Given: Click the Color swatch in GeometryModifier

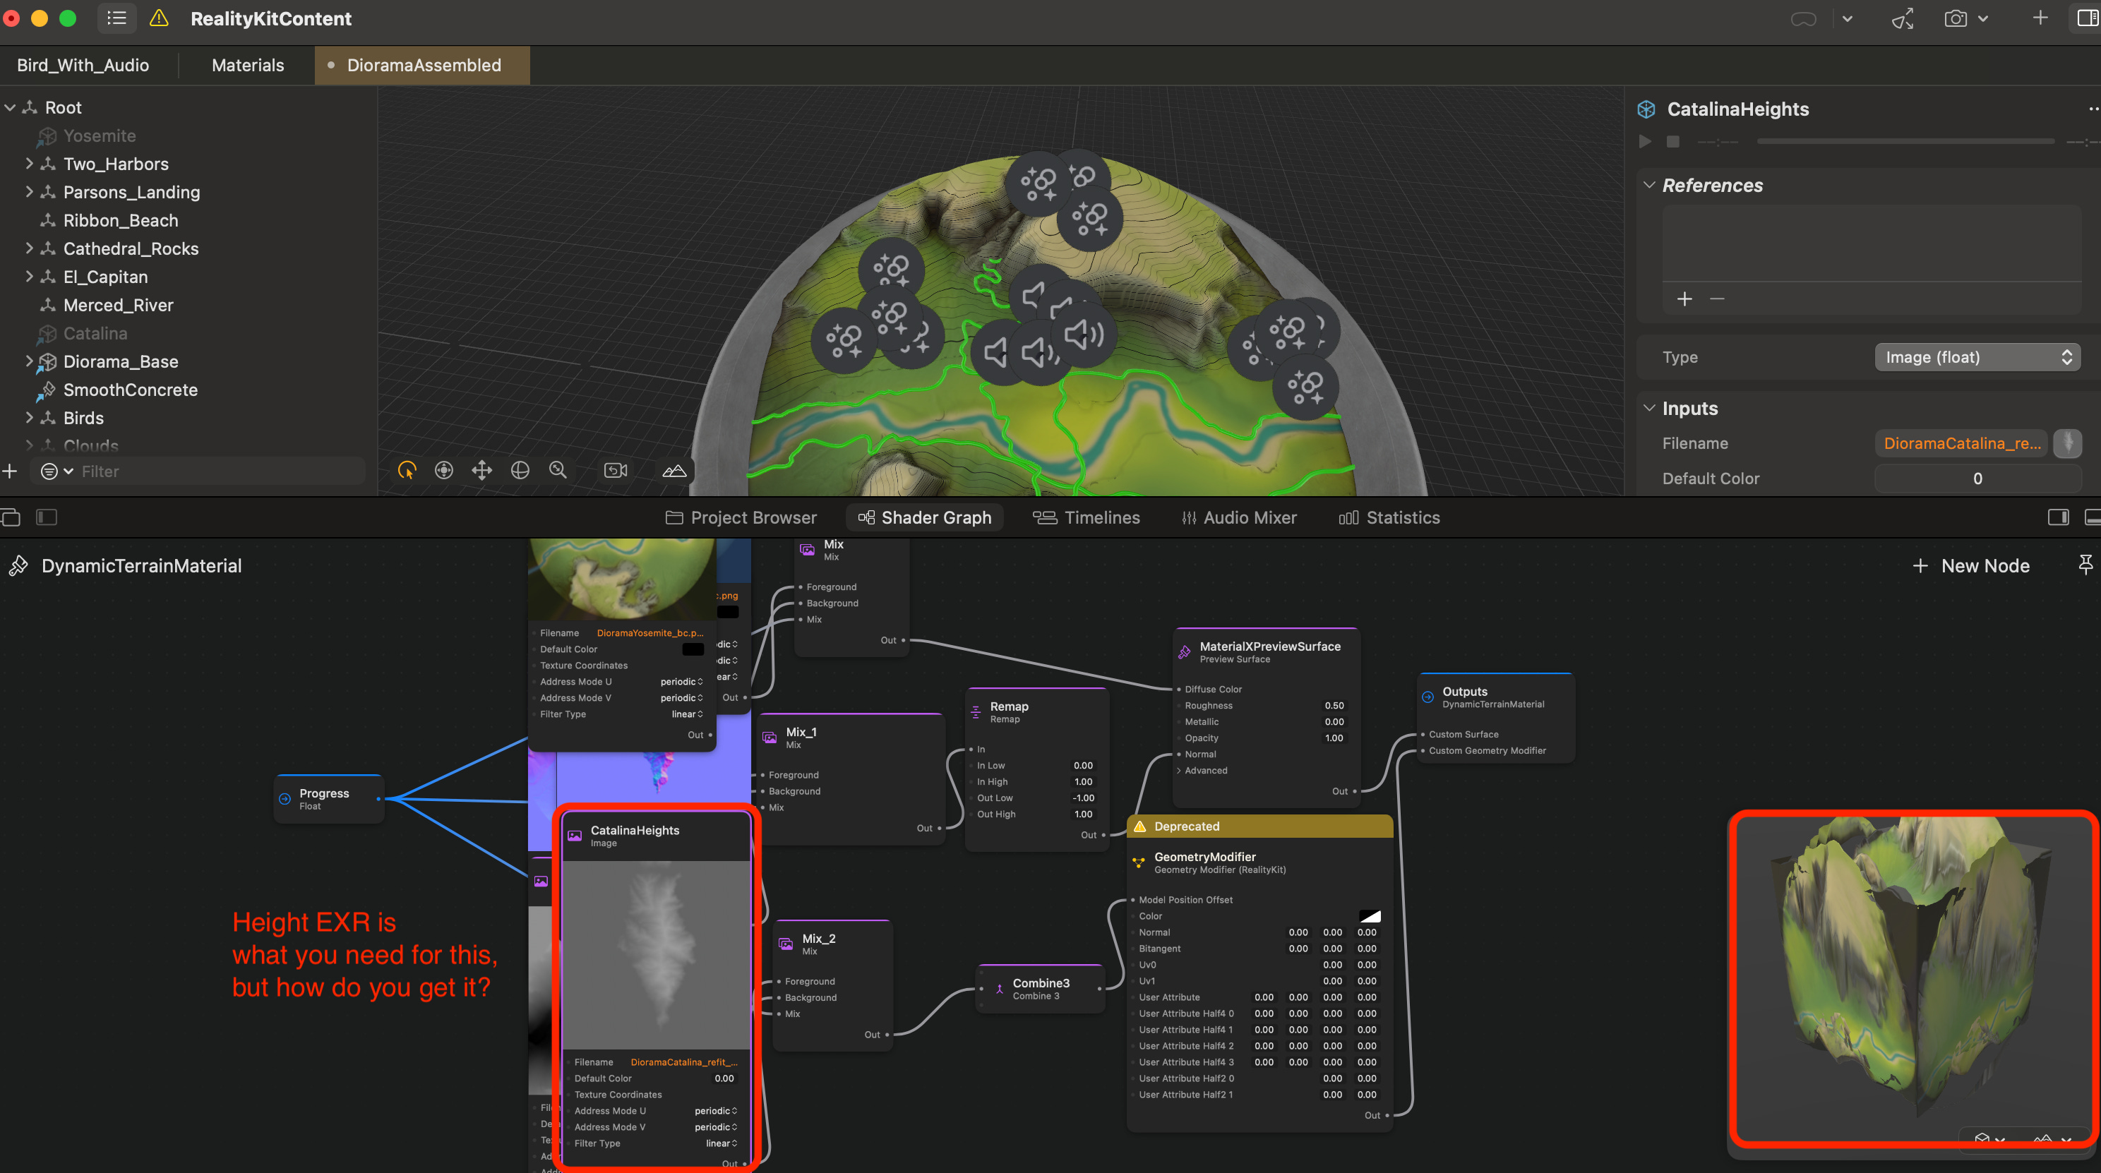Looking at the screenshot, I should coord(1370,916).
